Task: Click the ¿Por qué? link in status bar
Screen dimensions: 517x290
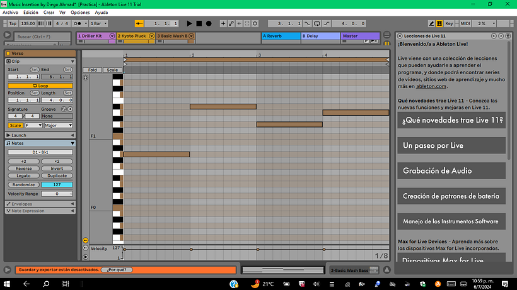Action: click(x=117, y=270)
